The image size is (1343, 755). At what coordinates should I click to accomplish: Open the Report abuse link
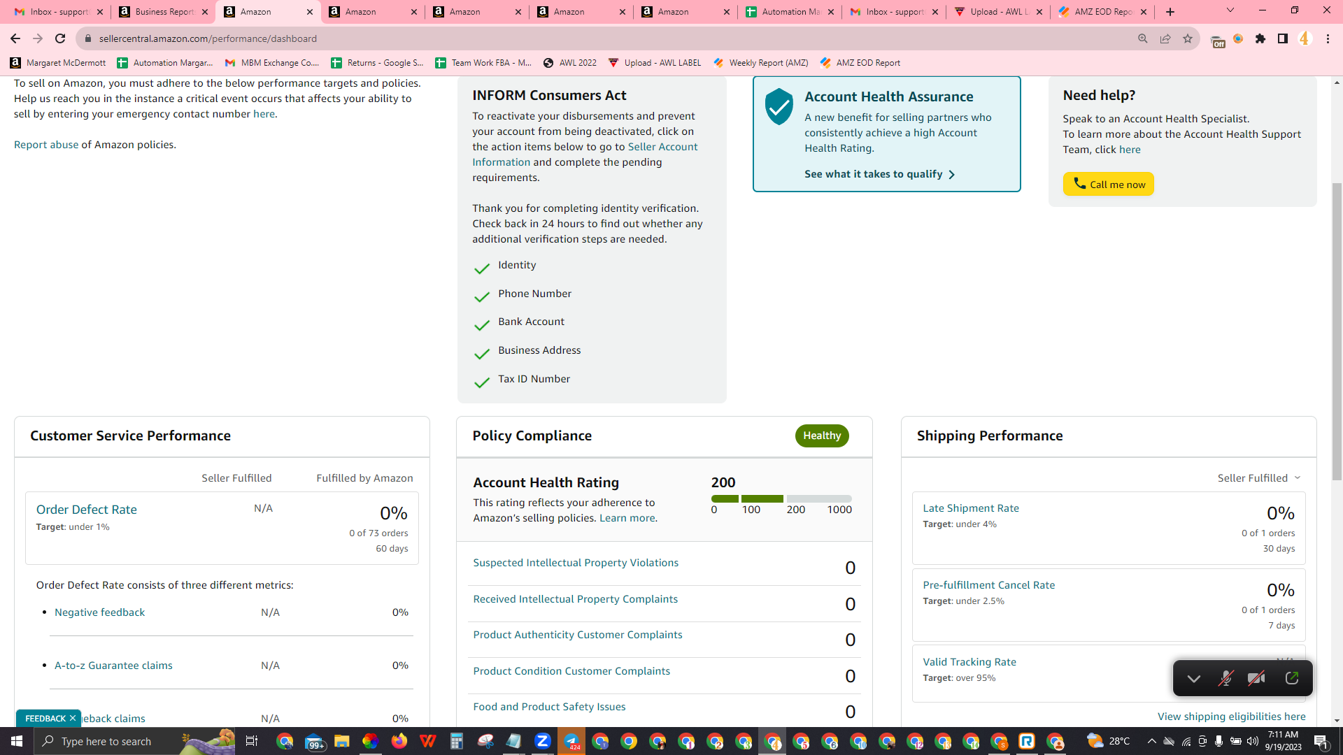click(x=46, y=145)
